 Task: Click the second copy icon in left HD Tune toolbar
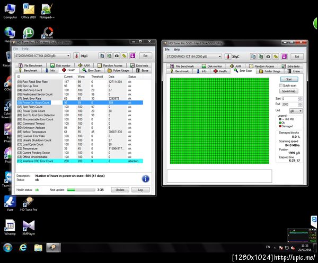pyautogui.click(x=109, y=56)
